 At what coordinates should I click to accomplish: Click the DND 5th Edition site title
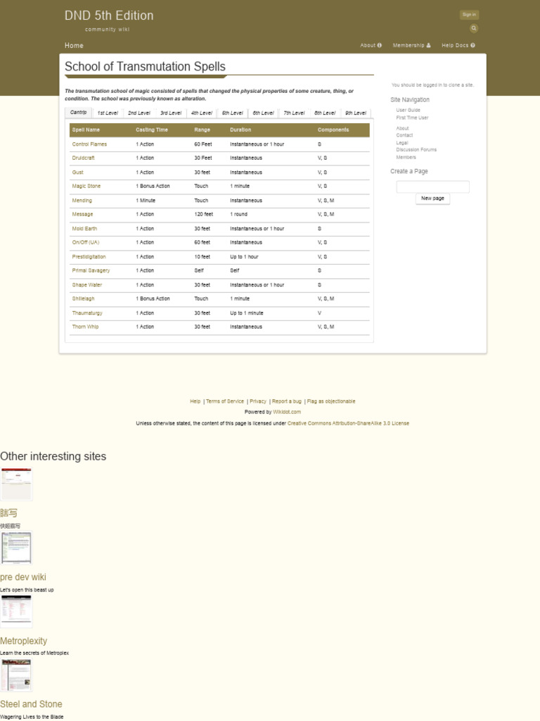[109, 15]
